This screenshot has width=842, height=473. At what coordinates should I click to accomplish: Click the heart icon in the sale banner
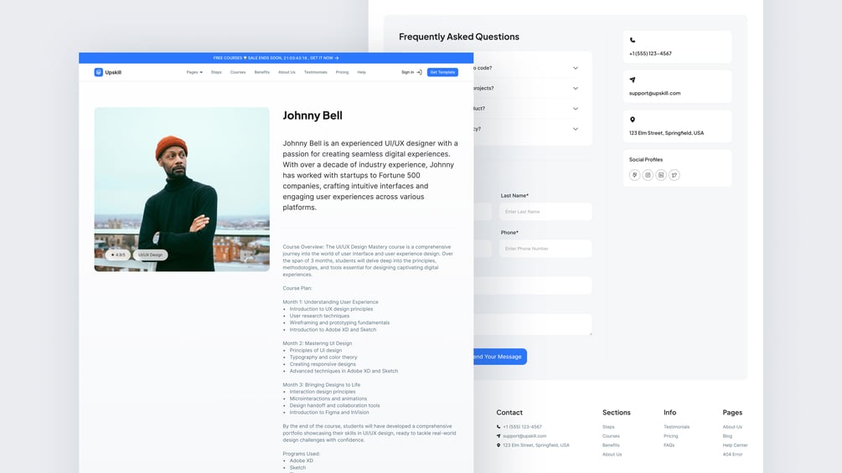(x=245, y=58)
